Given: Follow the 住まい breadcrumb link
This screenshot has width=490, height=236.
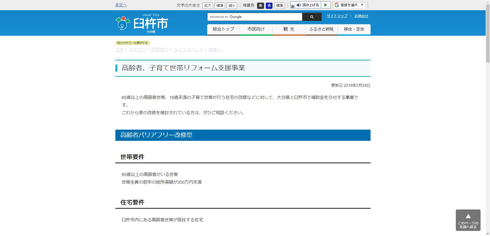Looking at the screenshot, I should tap(215, 50).
